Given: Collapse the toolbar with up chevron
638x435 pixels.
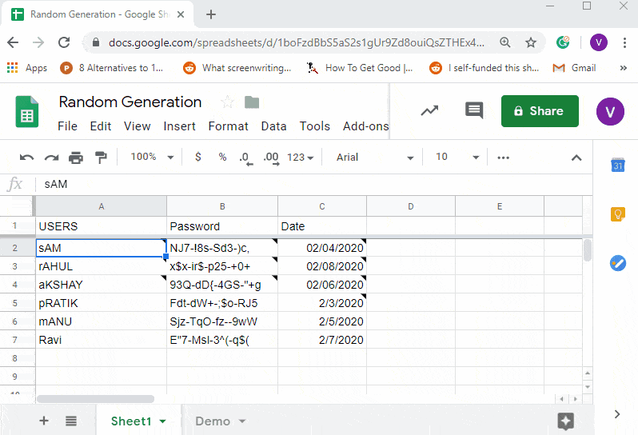Looking at the screenshot, I should [x=576, y=158].
